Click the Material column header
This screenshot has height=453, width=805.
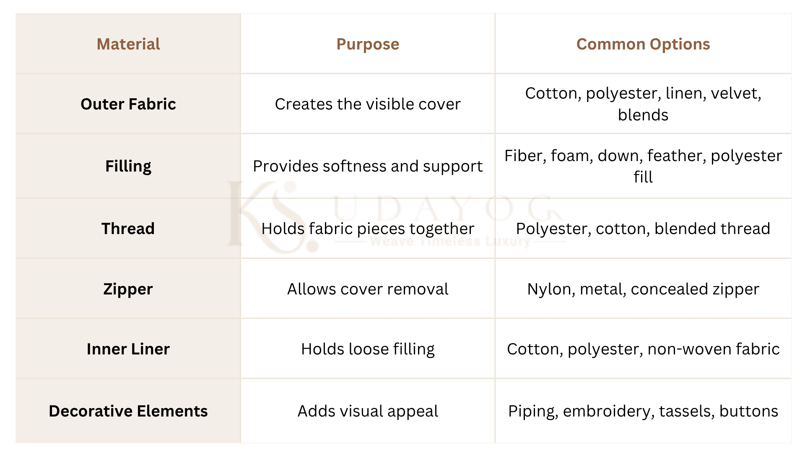128,44
